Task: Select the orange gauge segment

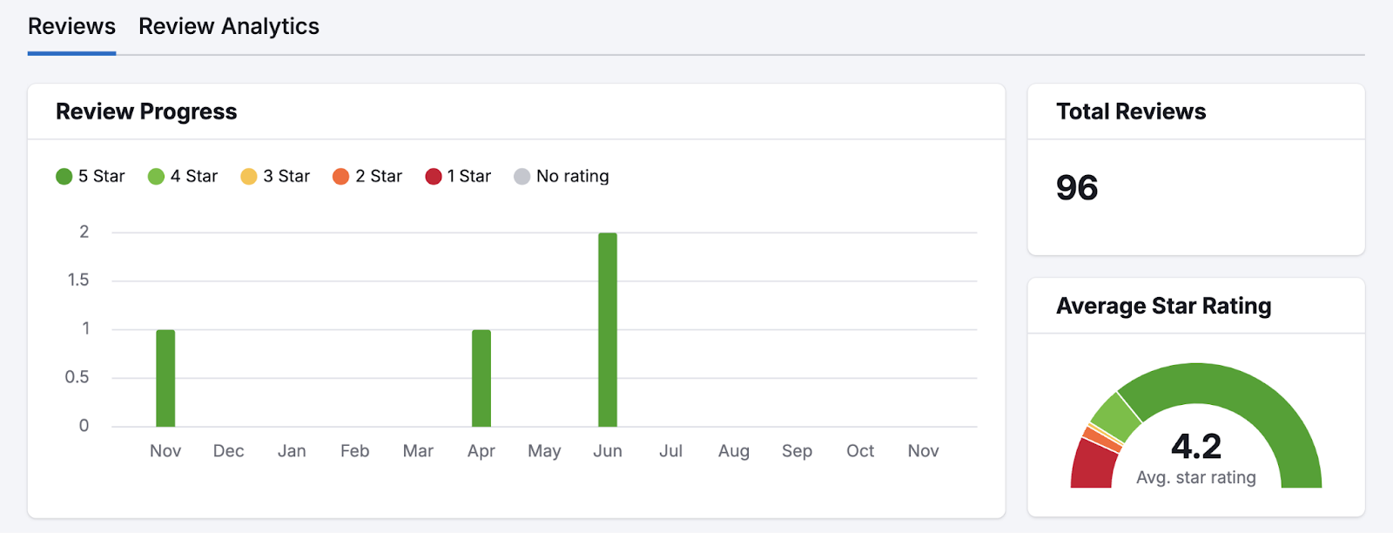Action: coord(1101,438)
